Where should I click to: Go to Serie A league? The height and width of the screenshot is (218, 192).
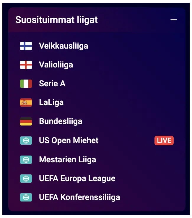coord(52,84)
